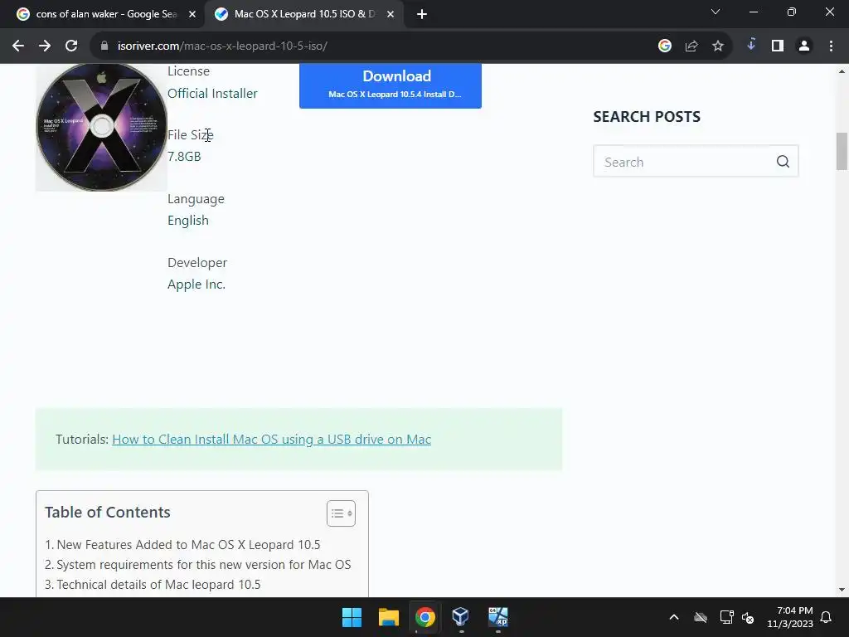Toggle the browser side panel
Image resolution: width=849 pixels, height=637 pixels.
click(x=778, y=46)
